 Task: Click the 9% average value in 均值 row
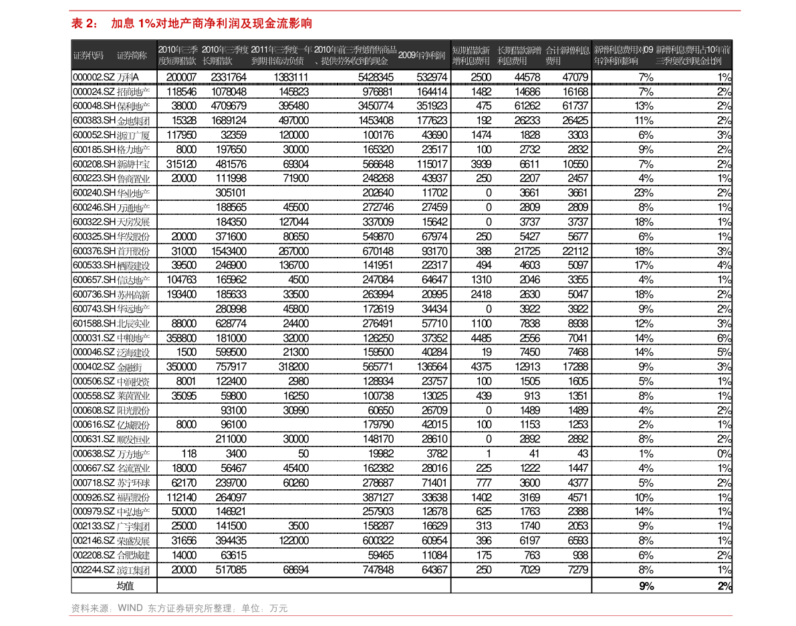(x=646, y=587)
